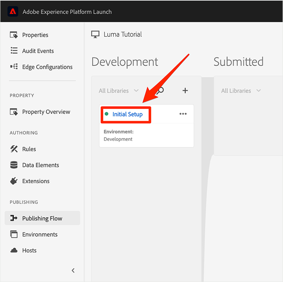Go to Extensions
The width and height of the screenshot is (283, 282).
[x=36, y=181]
